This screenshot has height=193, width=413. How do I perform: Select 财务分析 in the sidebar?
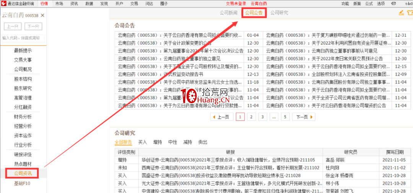[x=23, y=117]
